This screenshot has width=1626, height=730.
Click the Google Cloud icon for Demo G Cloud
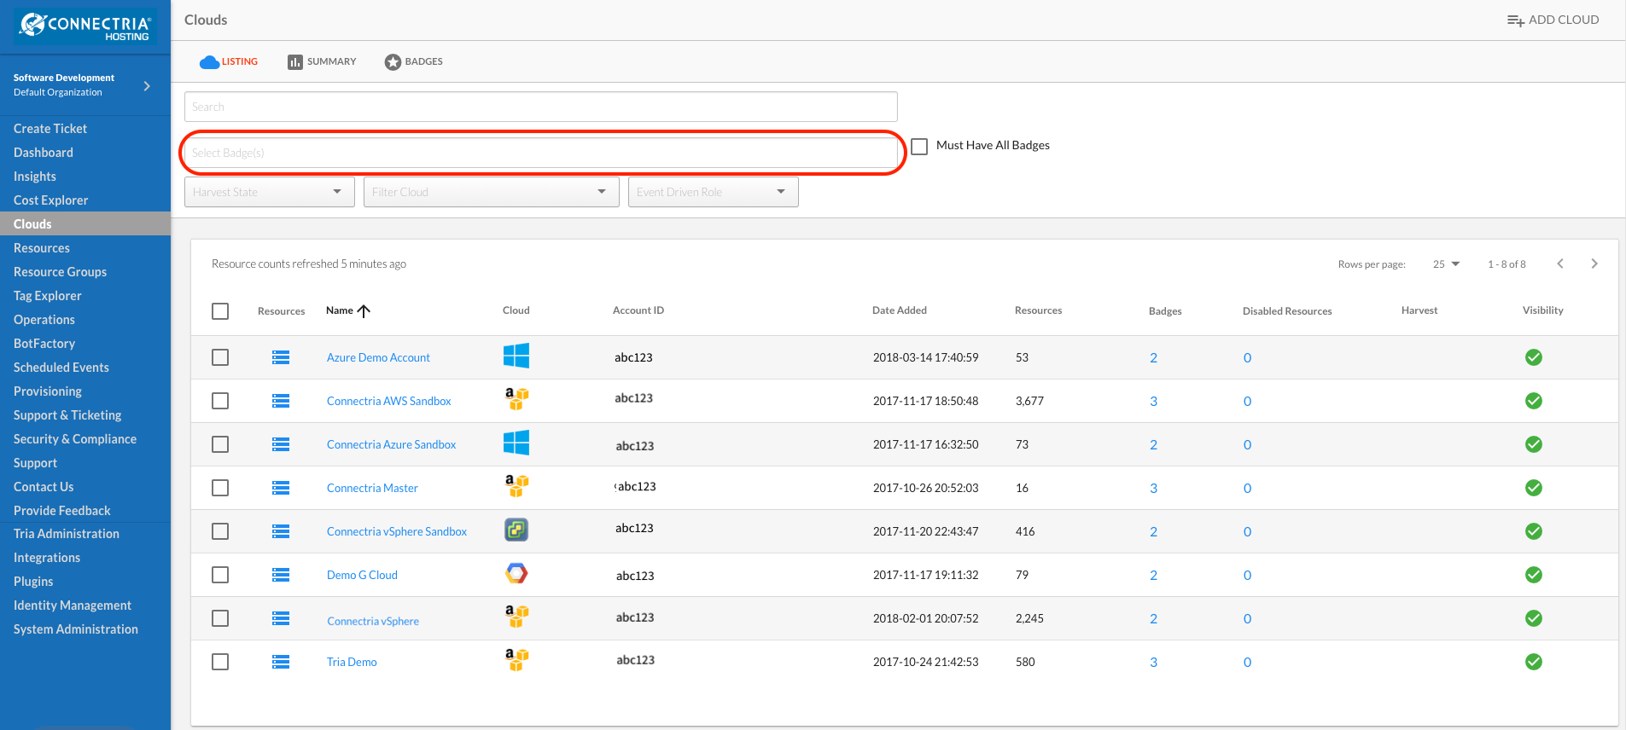click(x=516, y=573)
